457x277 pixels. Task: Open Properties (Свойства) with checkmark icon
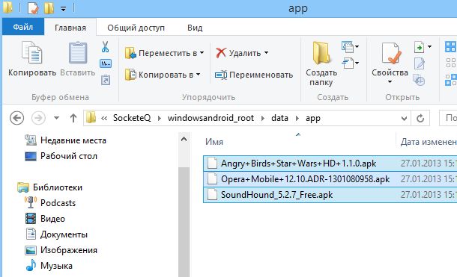(x=390, y=59)
